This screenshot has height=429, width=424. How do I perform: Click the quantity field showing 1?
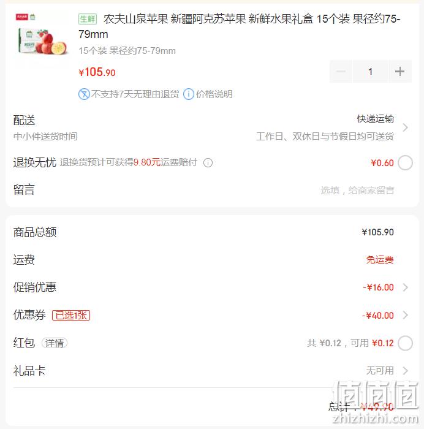click(x=370, y=72)
